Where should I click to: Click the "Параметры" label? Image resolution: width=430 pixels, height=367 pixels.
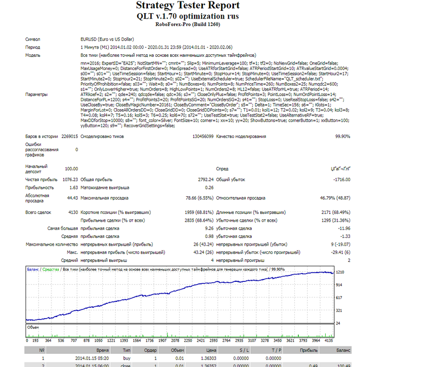click(36, 94)
